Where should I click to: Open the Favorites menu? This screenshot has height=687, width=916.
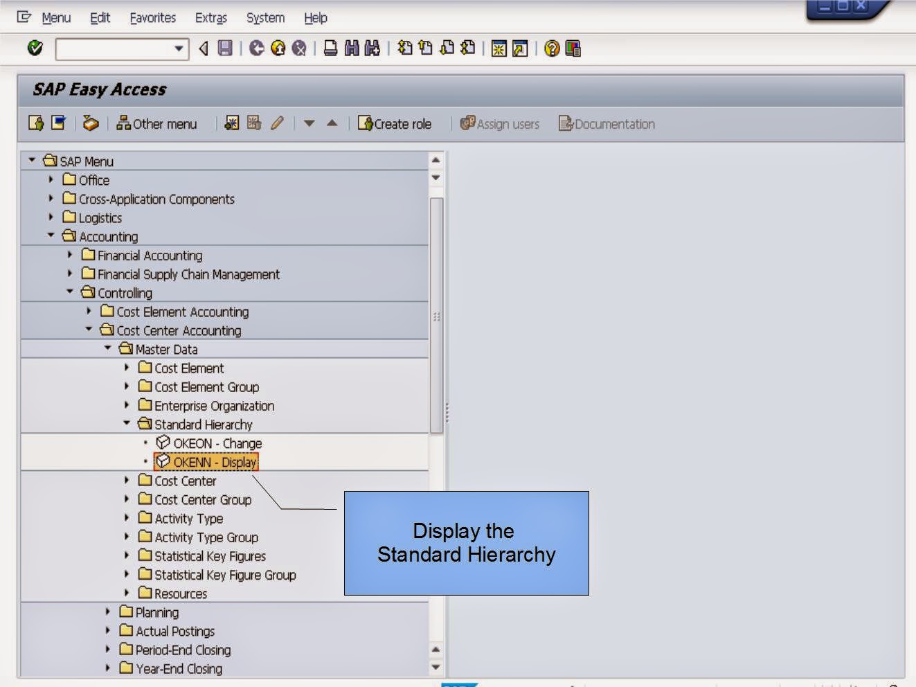click(153, 18)
